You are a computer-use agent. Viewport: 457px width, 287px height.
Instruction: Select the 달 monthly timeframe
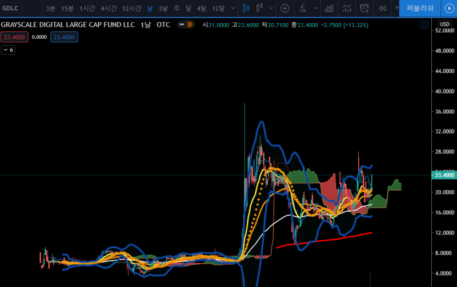coord(189,9)
